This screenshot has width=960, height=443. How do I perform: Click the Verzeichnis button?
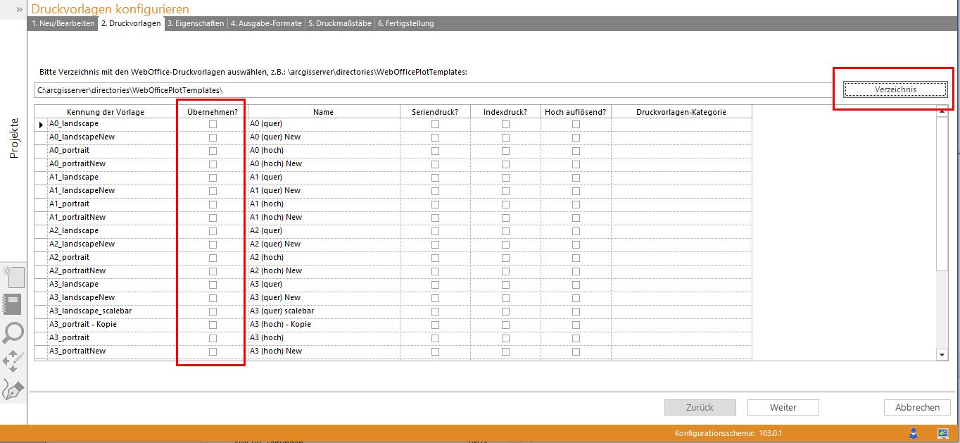point(895,89)
